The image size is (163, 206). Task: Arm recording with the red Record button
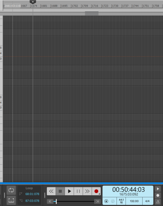(x=96, y=191)
